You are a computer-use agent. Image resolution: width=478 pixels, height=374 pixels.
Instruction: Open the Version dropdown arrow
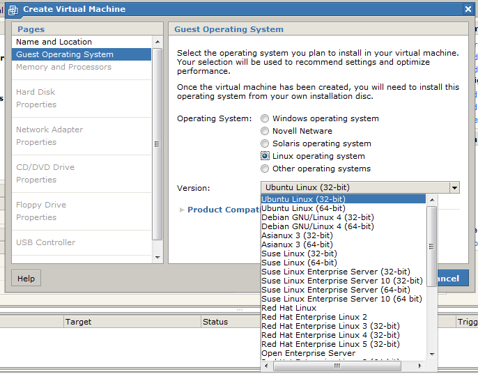coord(454,188)
